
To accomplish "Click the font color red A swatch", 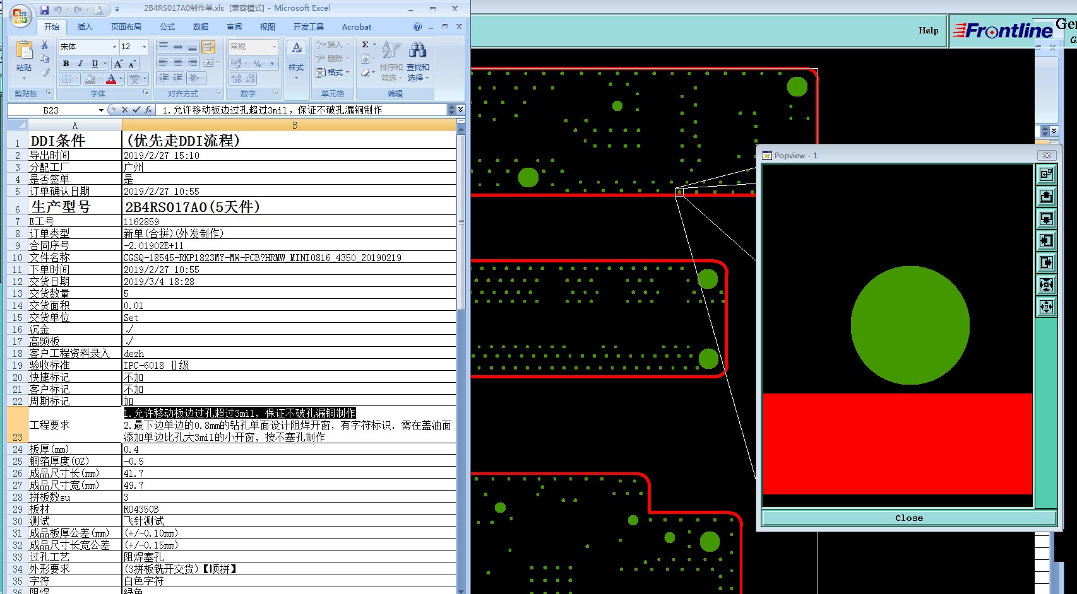I will 111,79.
